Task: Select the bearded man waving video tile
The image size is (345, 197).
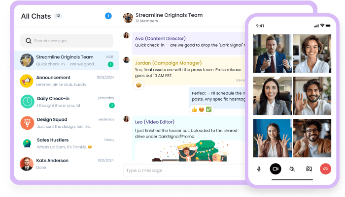Action: (x=312, y=96)
